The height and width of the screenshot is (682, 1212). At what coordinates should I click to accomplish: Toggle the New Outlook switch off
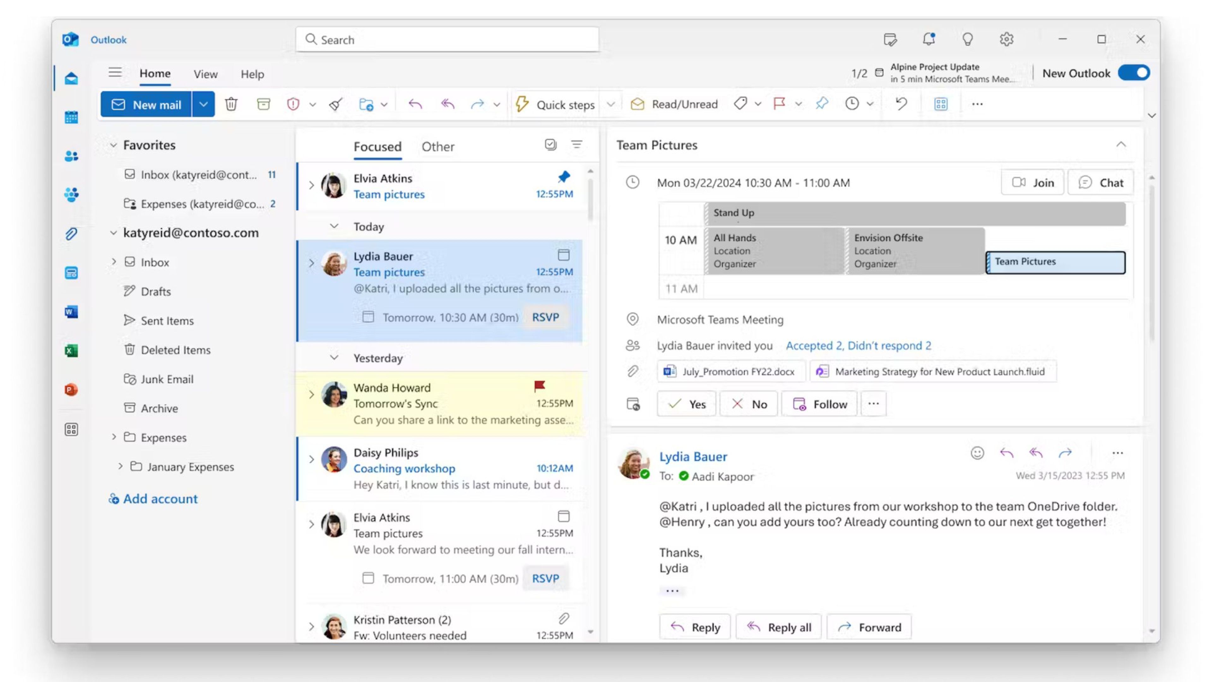pos(1134,73)
